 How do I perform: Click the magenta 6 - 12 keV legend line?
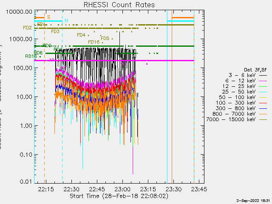(263, 81)
